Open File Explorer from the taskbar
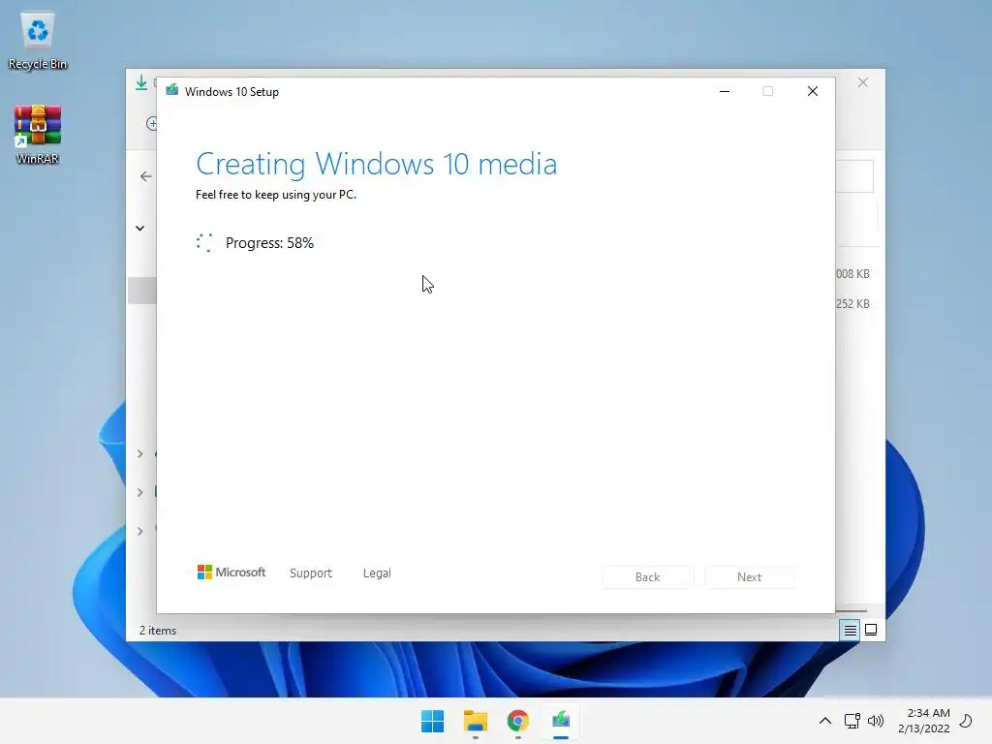 pyautogui.click(x=475, y=721)
